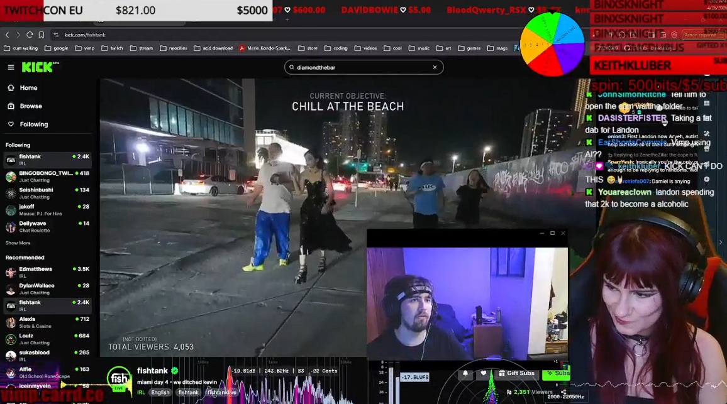The height and width of the screenshot is (404, 727).
Task: Click the search magnifier icon
Action: point(292,67)
